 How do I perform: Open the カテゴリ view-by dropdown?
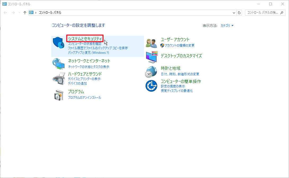[x=227, y=26]
